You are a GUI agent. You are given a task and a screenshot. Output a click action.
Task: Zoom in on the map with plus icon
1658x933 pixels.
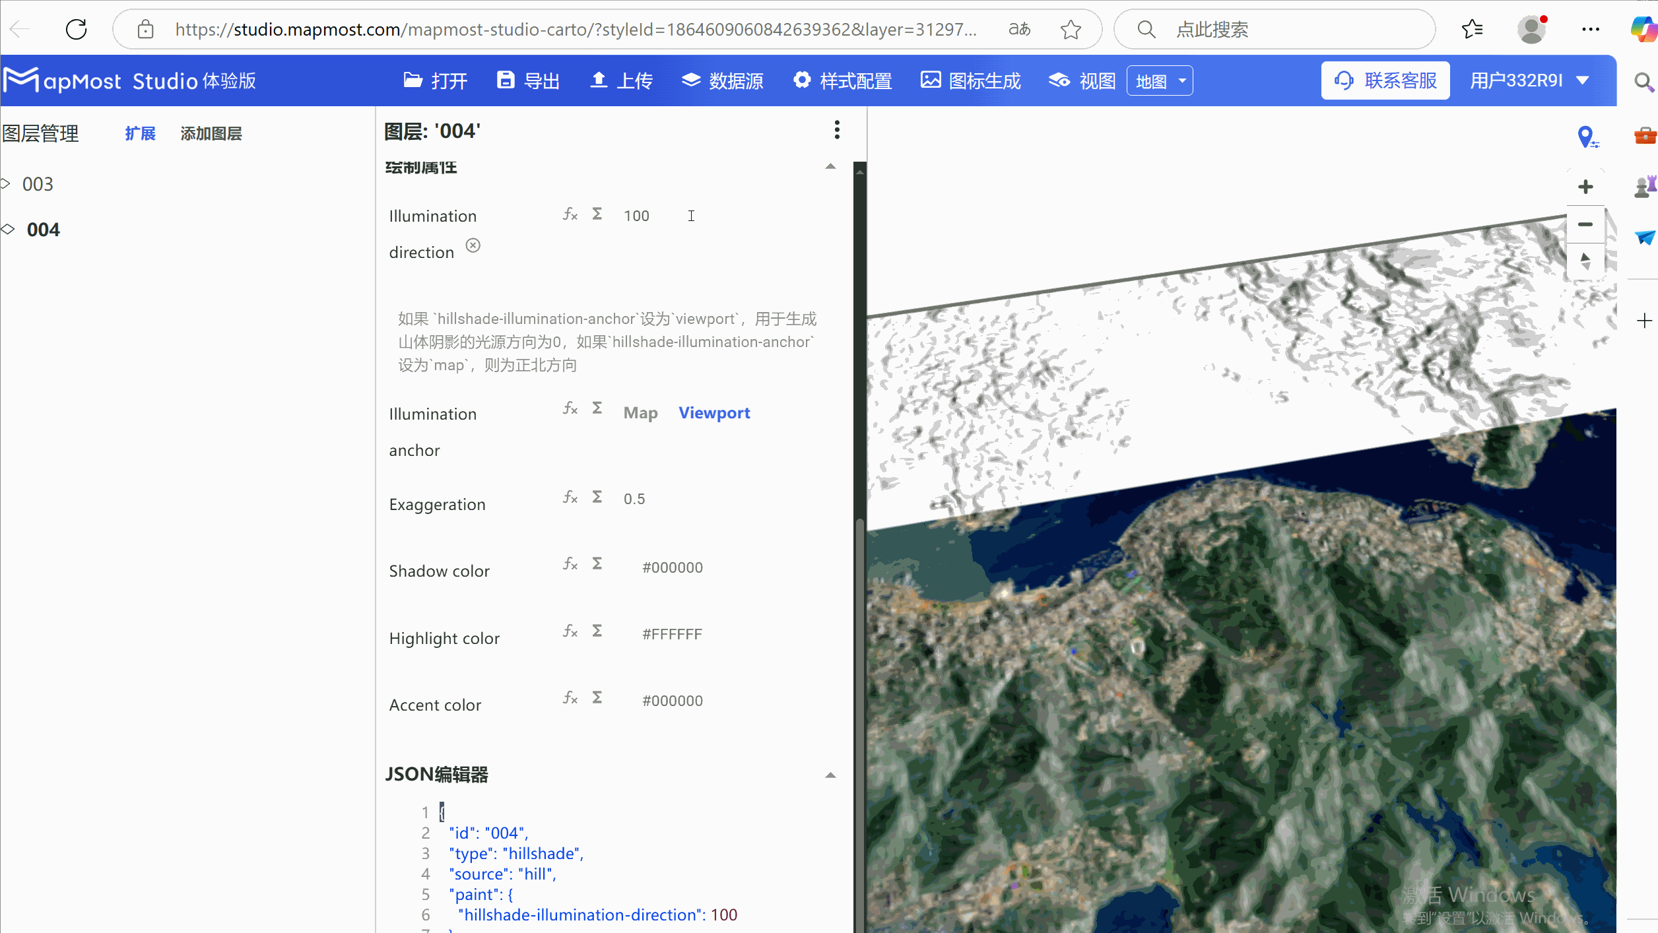click(1585, 186)
